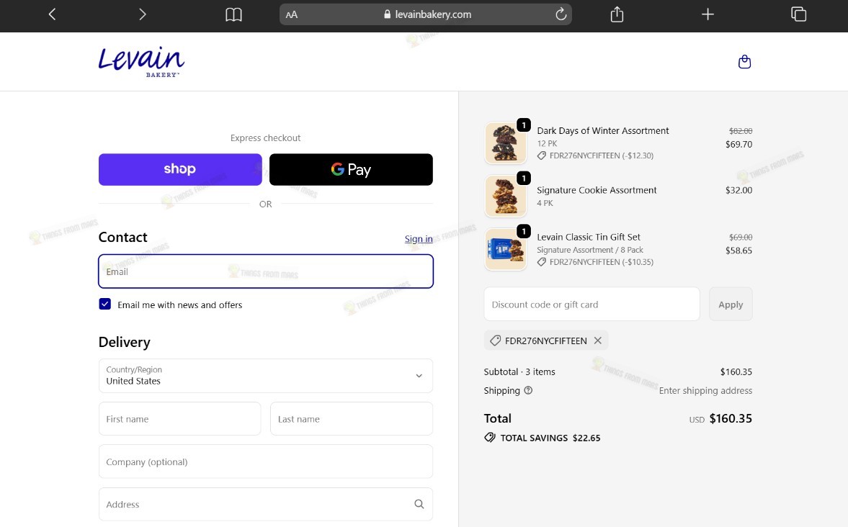Click the FDR276NYCFIFTEEN (-$12.30) discount line
Viewport: 848px width, 527px height.
point(602,156)
